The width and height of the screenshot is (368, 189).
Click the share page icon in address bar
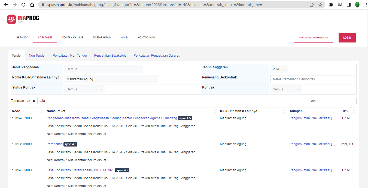[312, 5]
